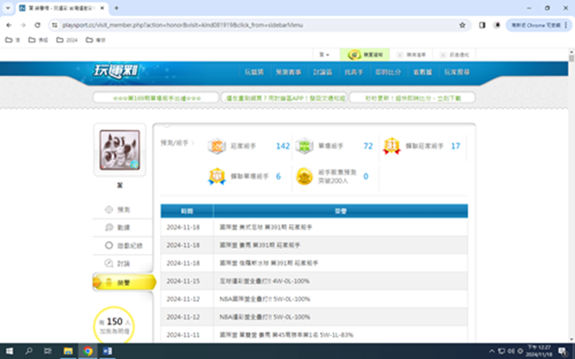
Task: Click the 第169期 green banner link
Action: (x=156, y=97)
